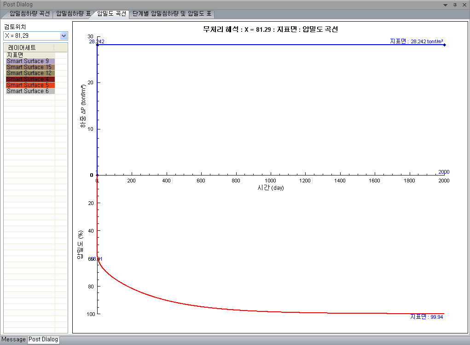Pick the Smart Surface 12 olive layer
The height and width of the screenshot is (345, 470).
[29, 73]
